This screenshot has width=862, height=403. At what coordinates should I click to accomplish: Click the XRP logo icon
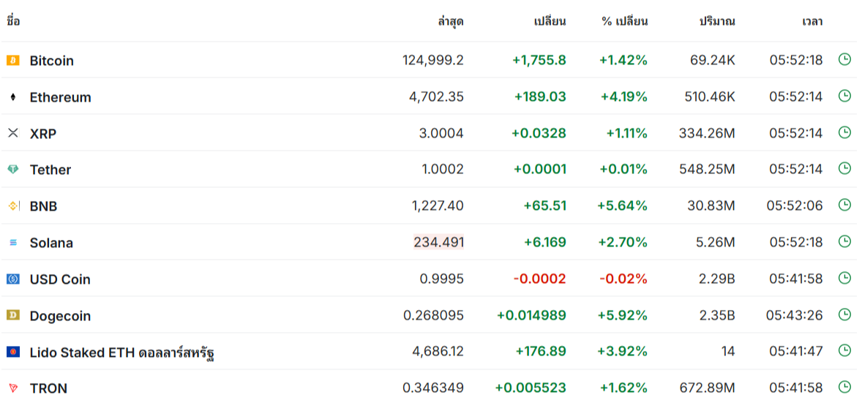click(x=13, y=133)
